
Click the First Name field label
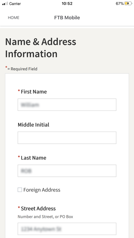(x=34, y=92)
